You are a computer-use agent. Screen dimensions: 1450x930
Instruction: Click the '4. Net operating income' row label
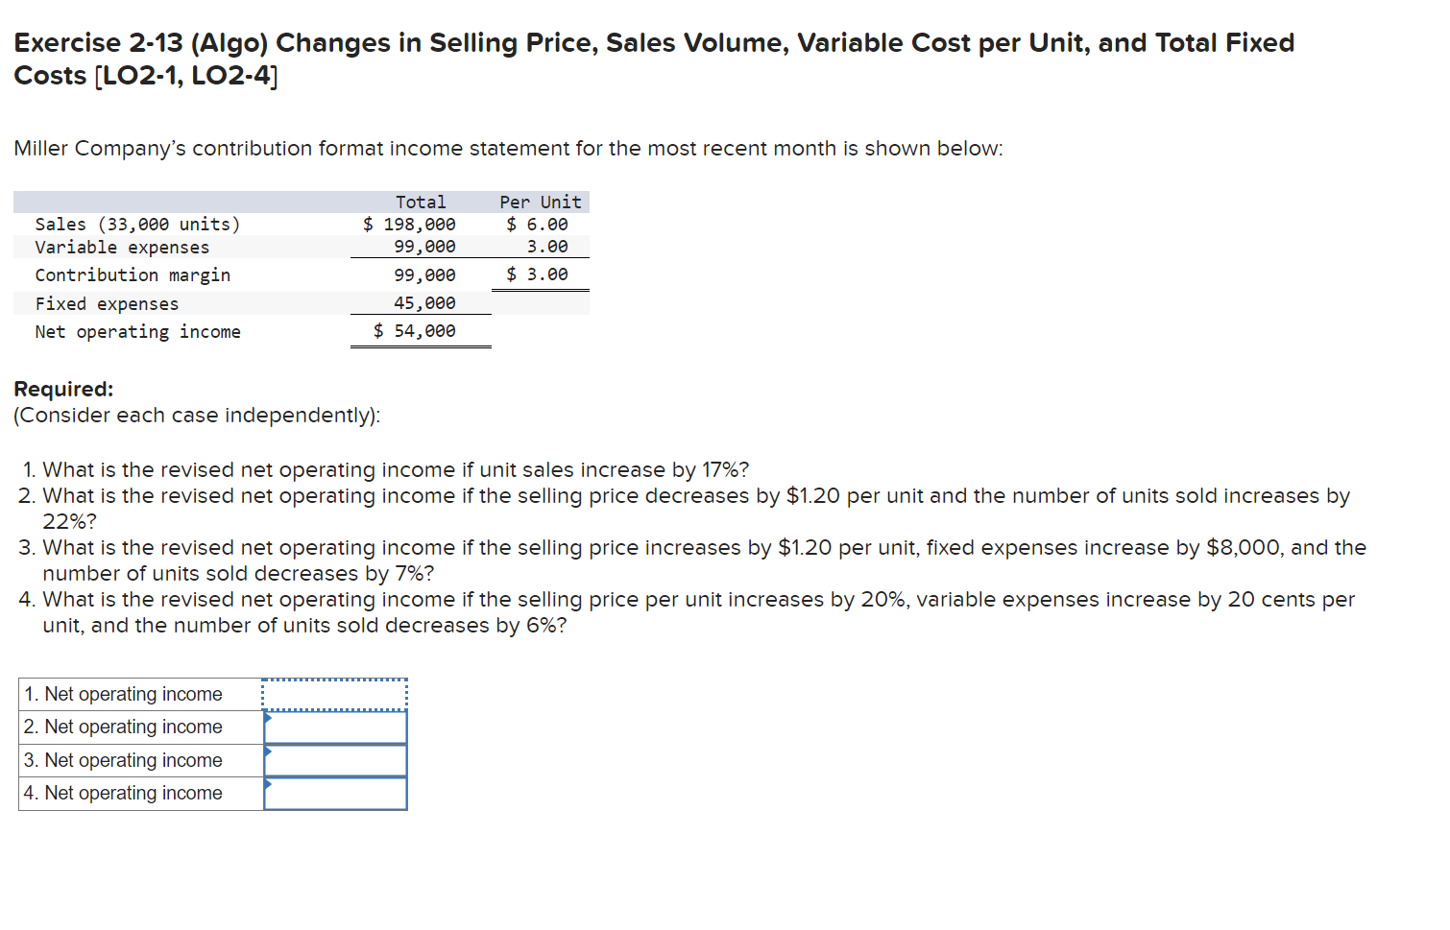point(123,793)
